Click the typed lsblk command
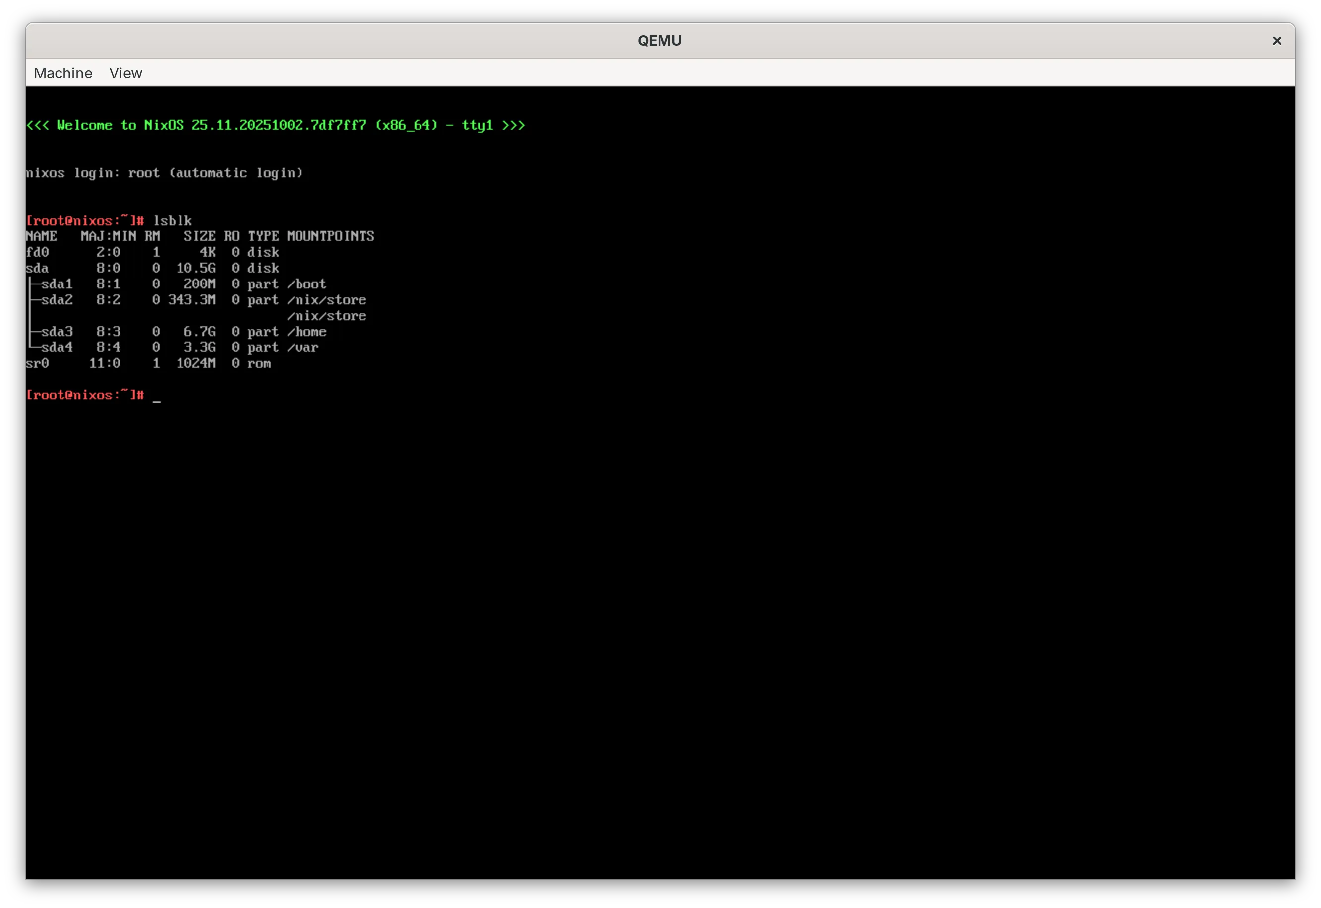The height and width of the screenshot is (908, 1321). point(173,221)
